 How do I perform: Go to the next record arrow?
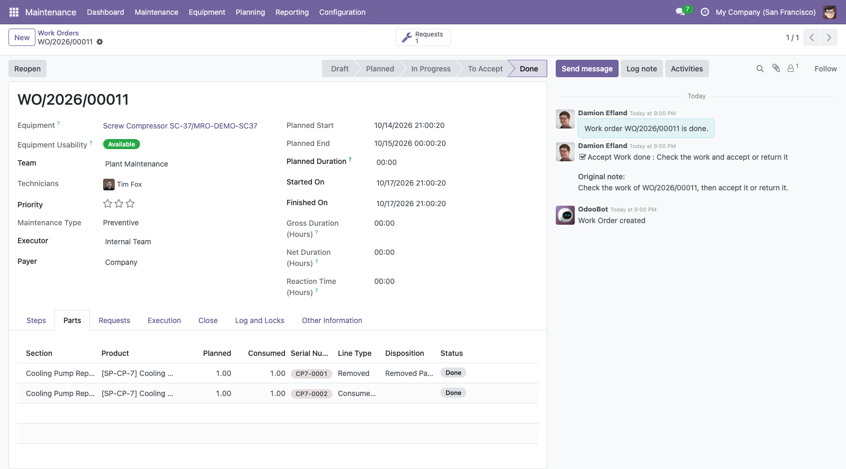click(x=829, y=38)
